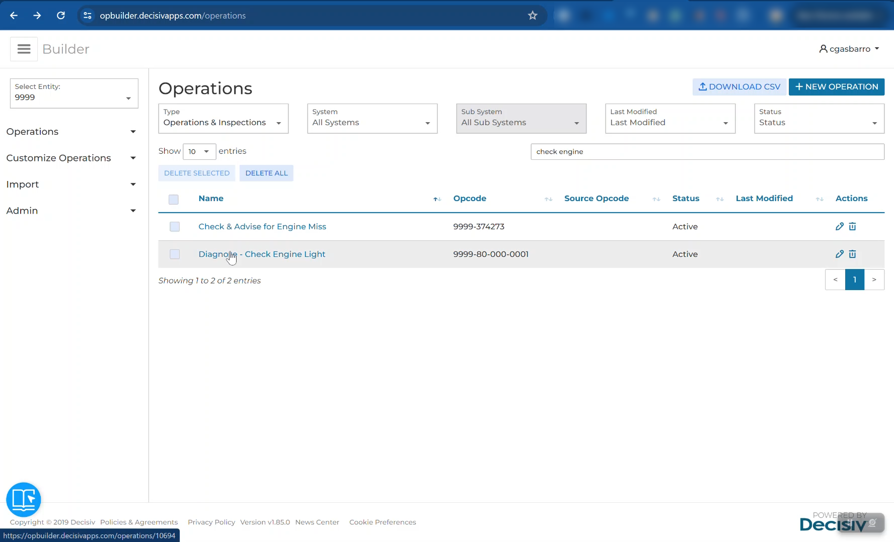Open Privacy Policy footer link
894x542 pixels.
211,522
